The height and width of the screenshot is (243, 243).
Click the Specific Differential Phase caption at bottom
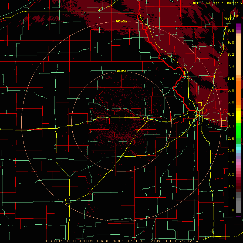coord(121,241)
